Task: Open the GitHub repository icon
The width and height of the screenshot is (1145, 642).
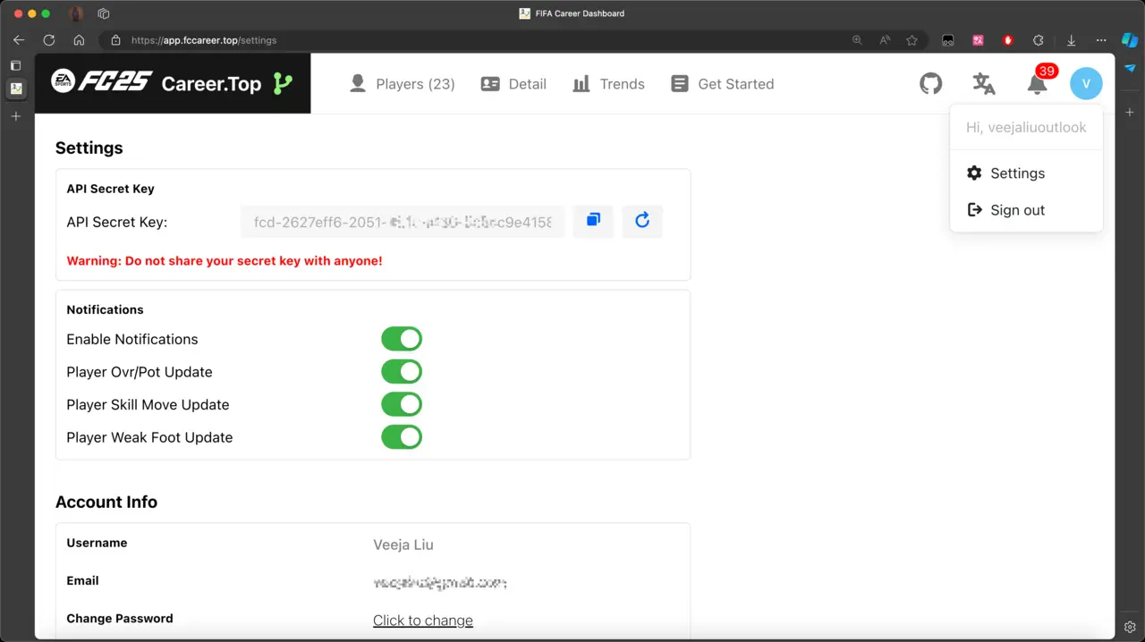Action: 931,84
